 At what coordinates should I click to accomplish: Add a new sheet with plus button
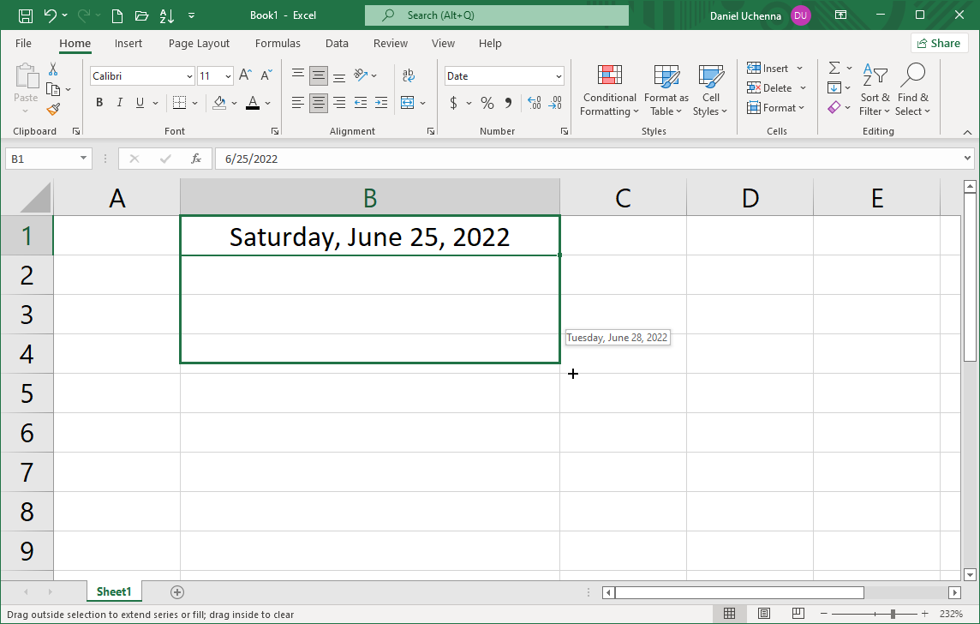tap(177, 591)
